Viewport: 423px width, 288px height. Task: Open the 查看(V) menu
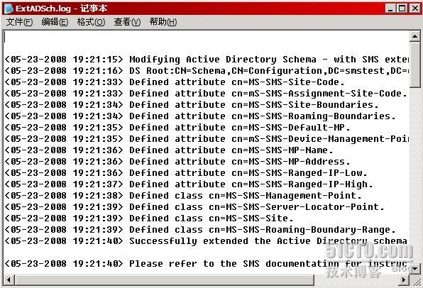(x=127, y=22)
